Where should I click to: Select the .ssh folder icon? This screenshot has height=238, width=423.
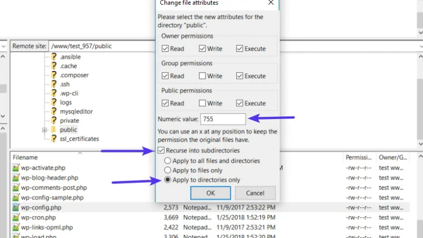coord(54,84)
